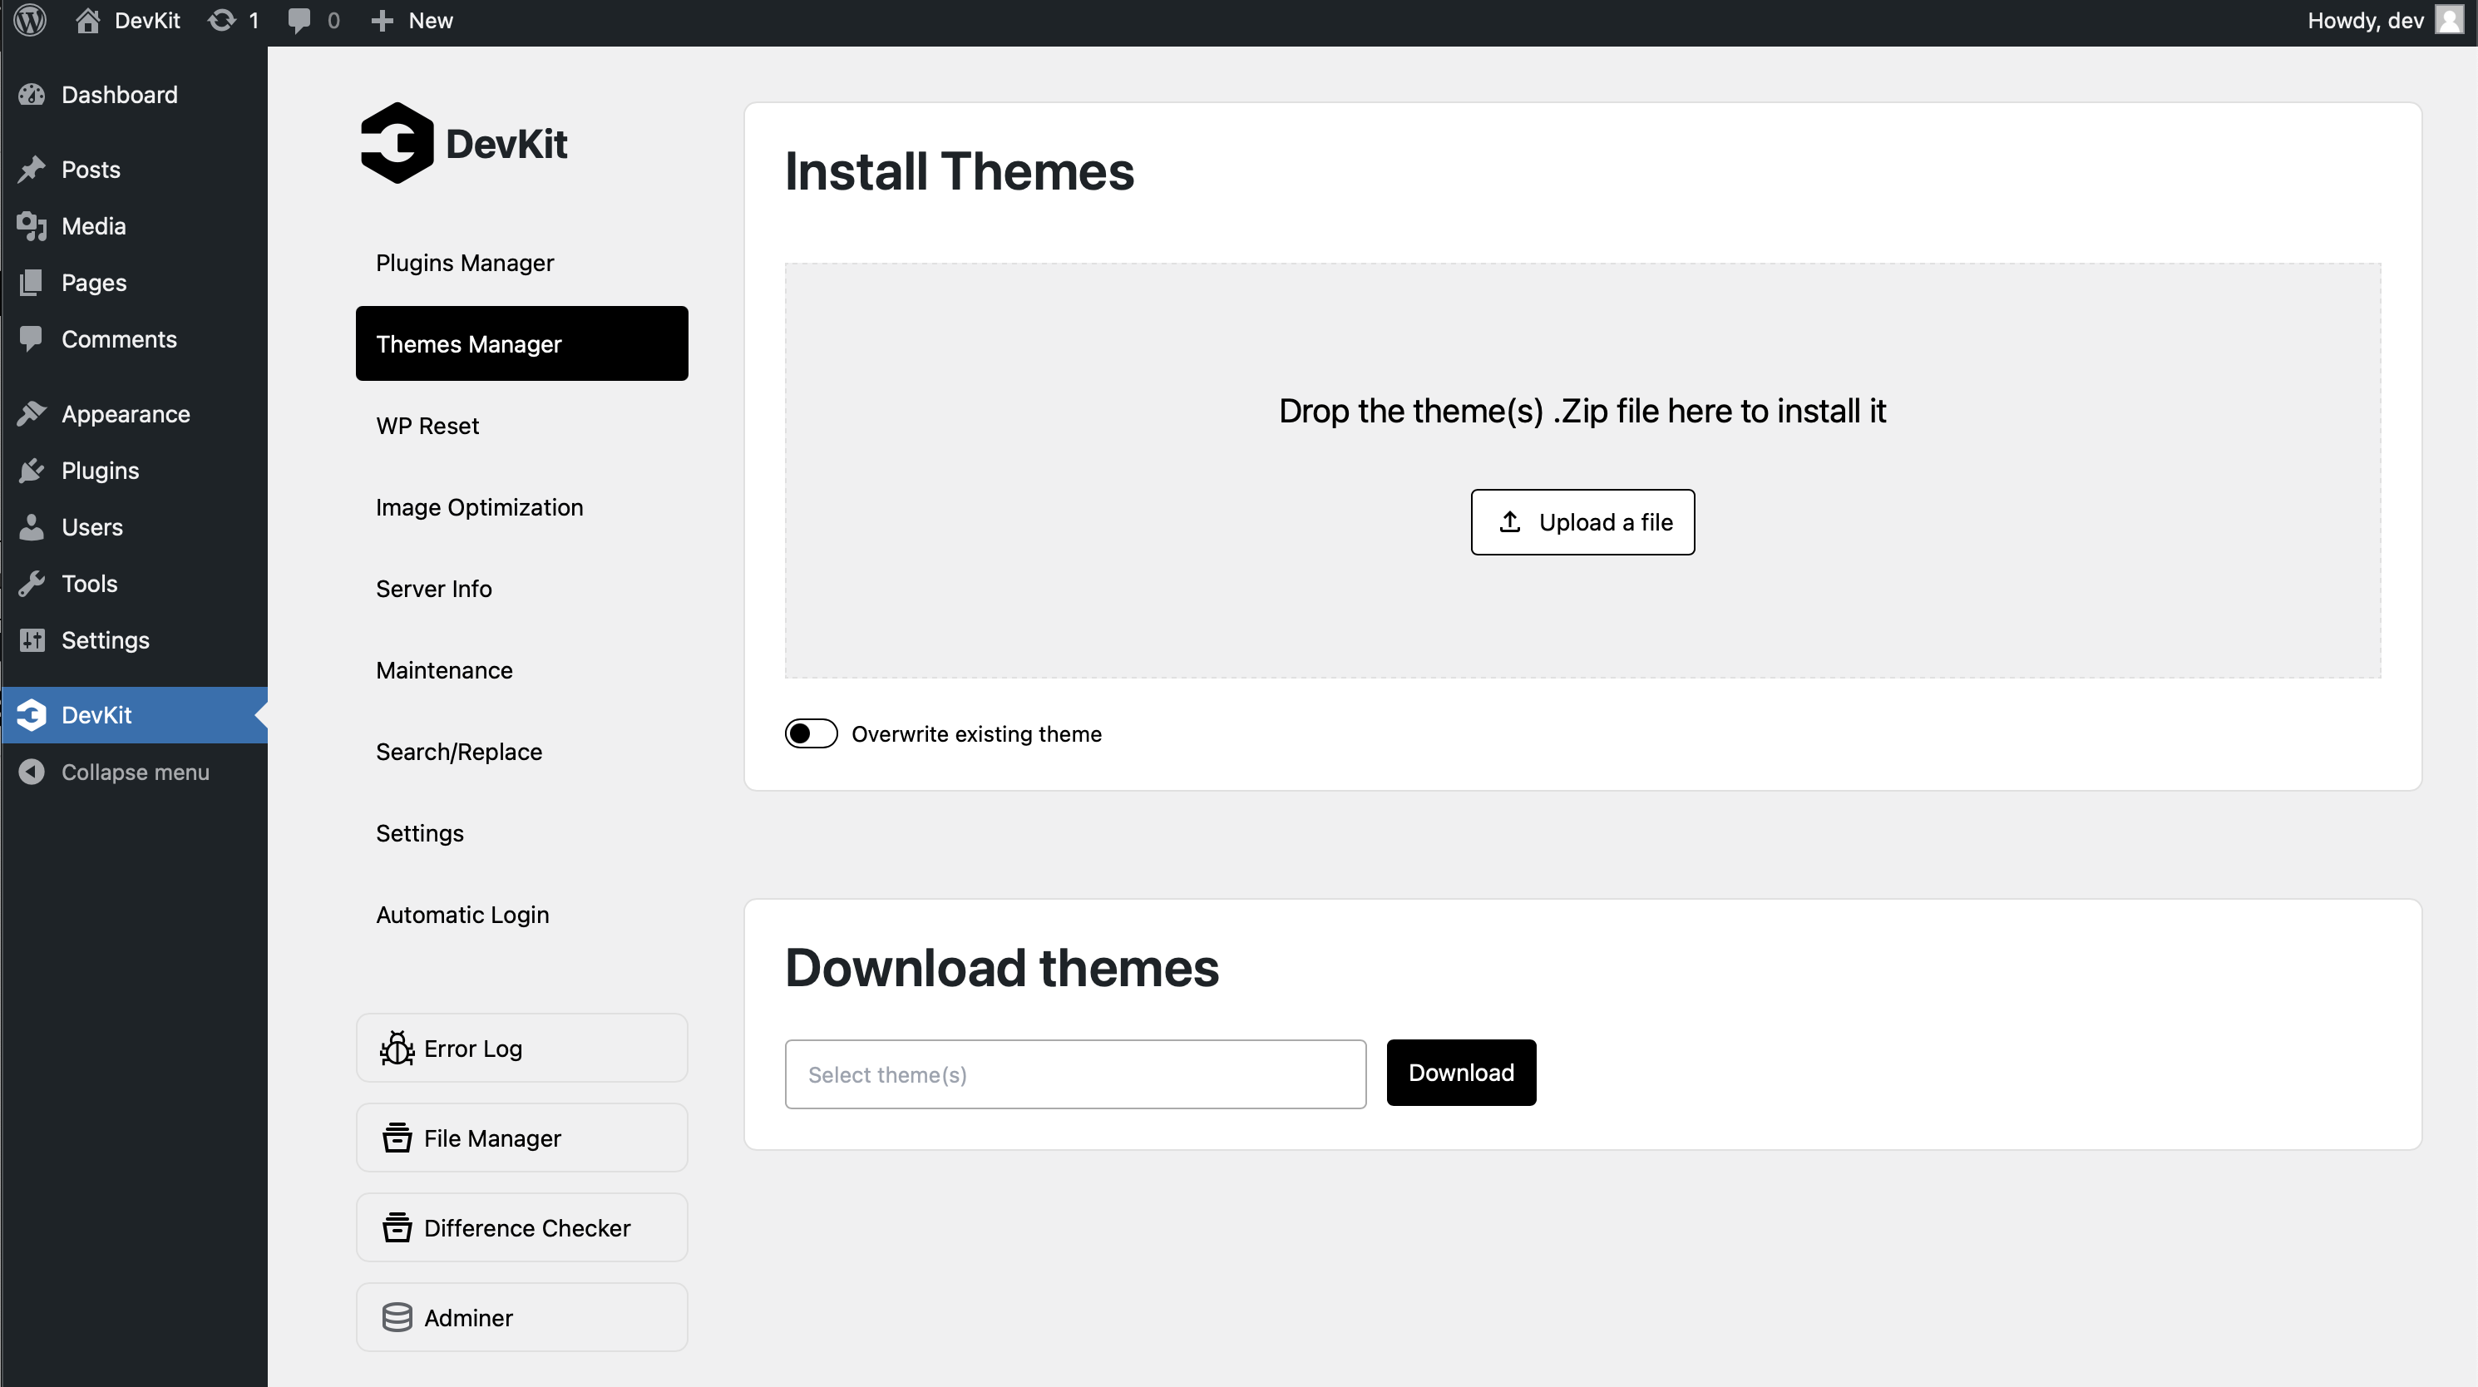Click the Appearance label in sidebar
This screenshot has width=2478, height=1387.
126,413
